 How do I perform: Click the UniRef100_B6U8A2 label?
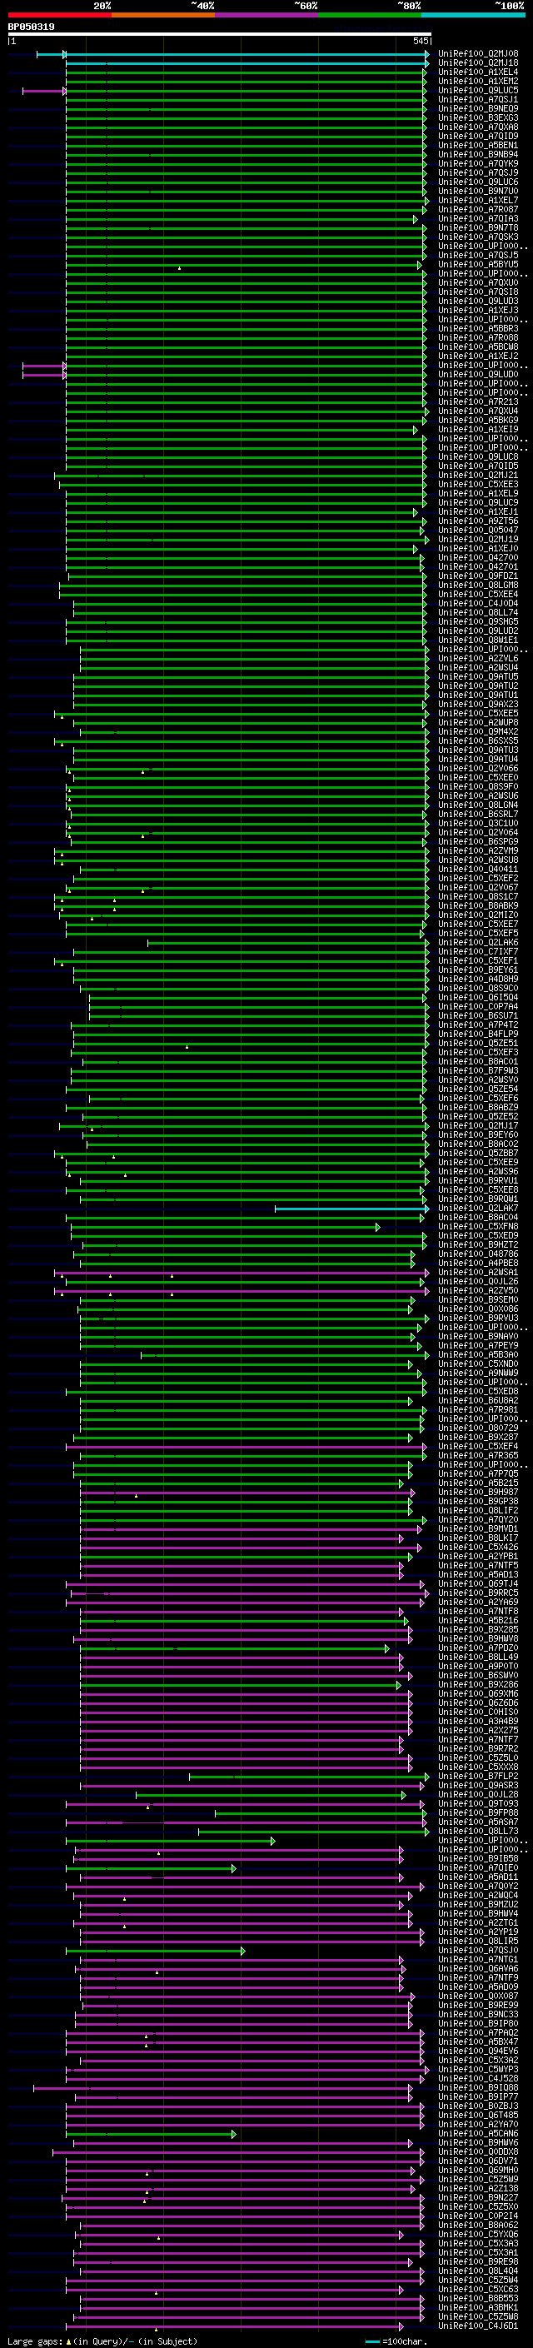pos(477,1401)
